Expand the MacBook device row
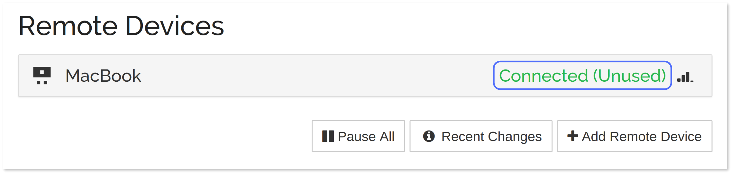Viewport: 731px width, 173px height. [x=289, y=76]
